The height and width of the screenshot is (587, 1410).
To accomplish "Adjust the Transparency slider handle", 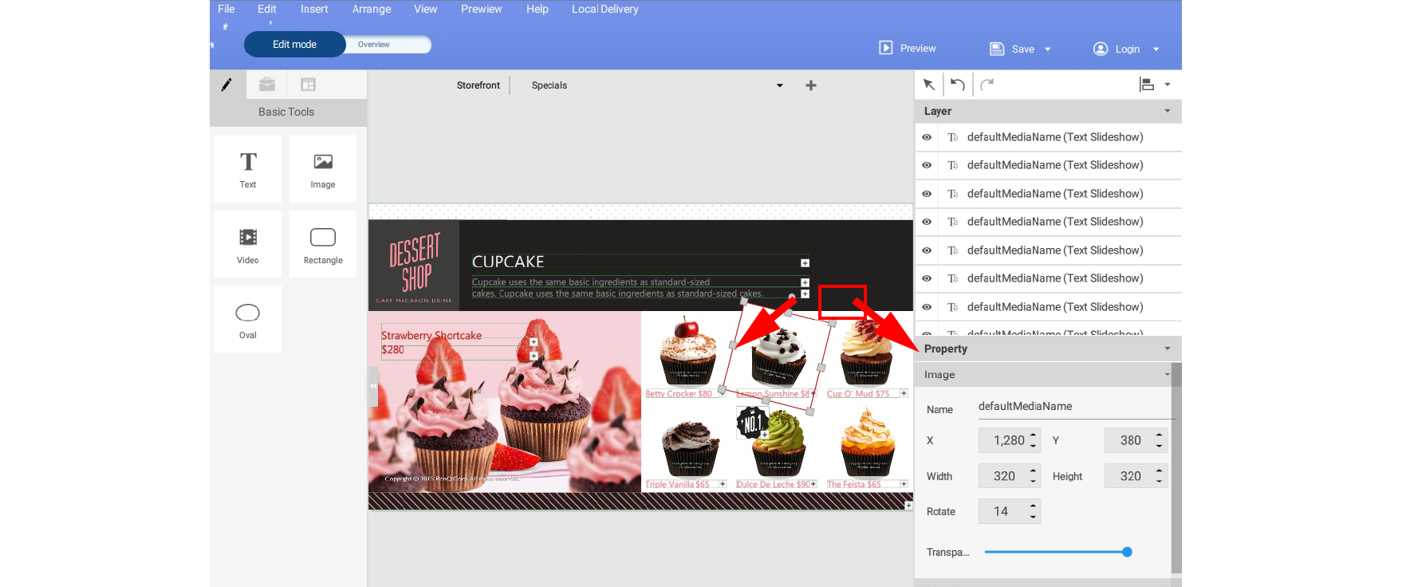I will 1127,552.
